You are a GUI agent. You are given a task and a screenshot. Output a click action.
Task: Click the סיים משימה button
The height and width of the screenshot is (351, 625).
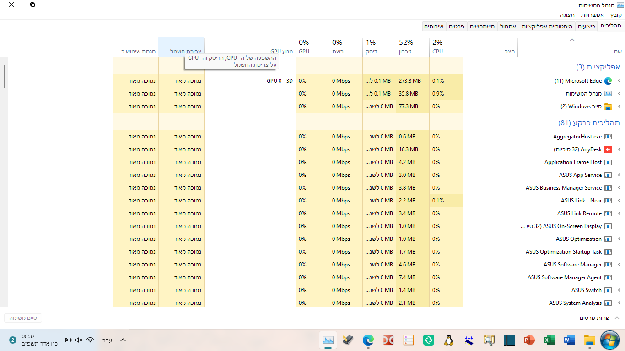pyautogui.click(x=23, y=318)
